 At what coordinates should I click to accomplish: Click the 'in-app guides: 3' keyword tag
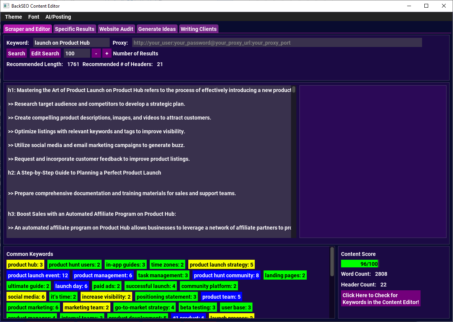125,265
